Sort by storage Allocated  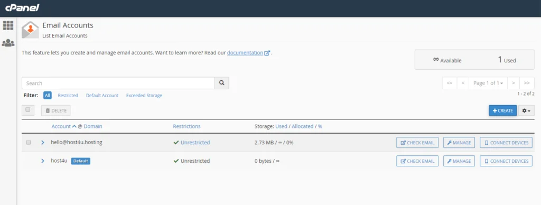[x=303, y=126]
